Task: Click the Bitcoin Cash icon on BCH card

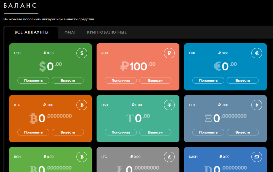Action: click(82, 157)
